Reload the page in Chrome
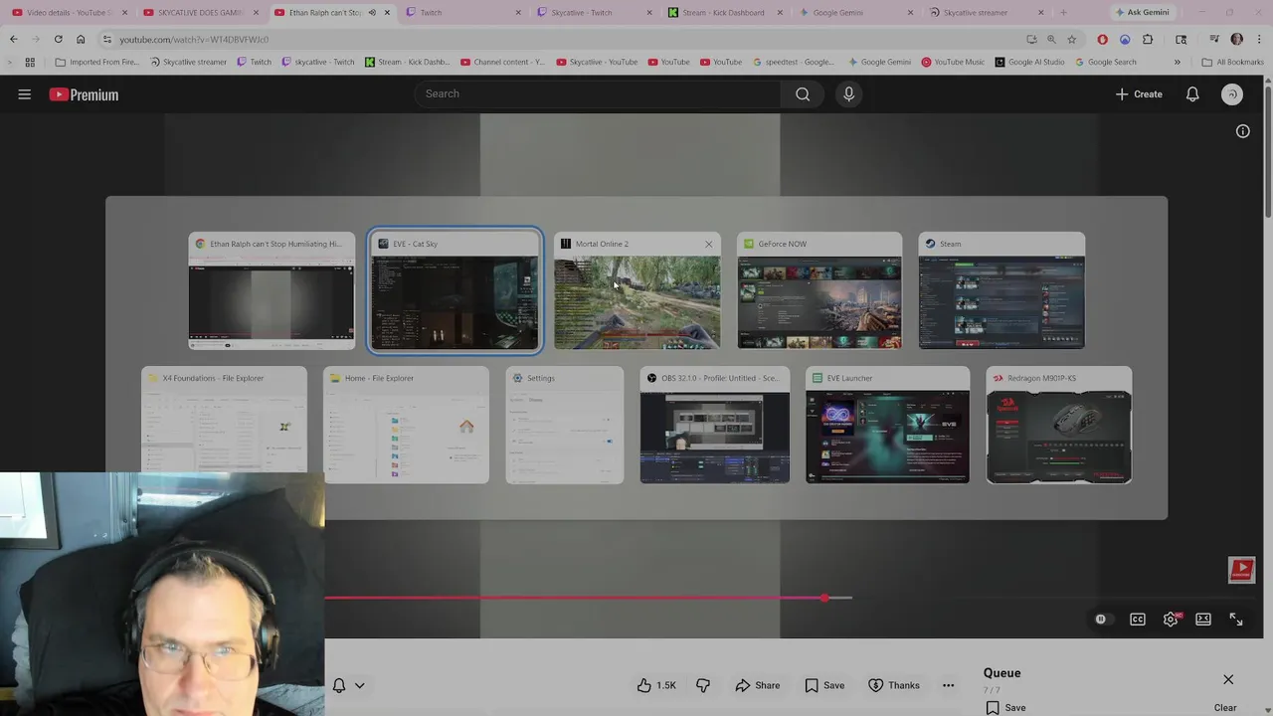This screenshot has height=716, width=1273. click(58, 39)
